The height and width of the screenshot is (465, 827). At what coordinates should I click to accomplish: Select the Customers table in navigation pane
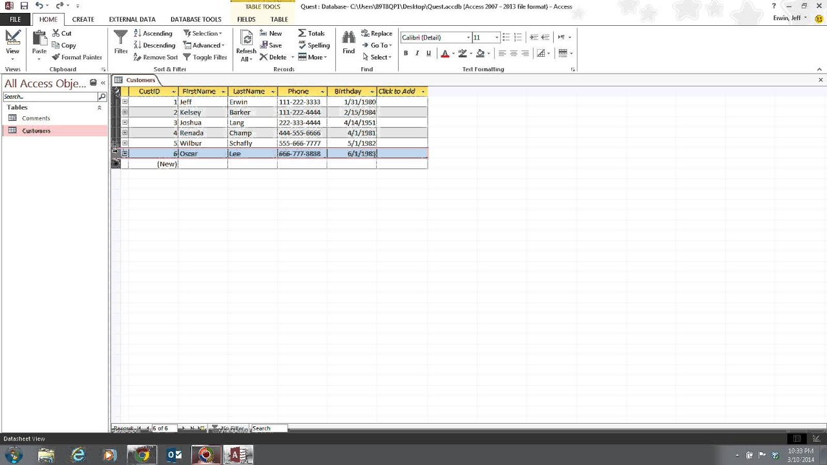click(36, 130)
